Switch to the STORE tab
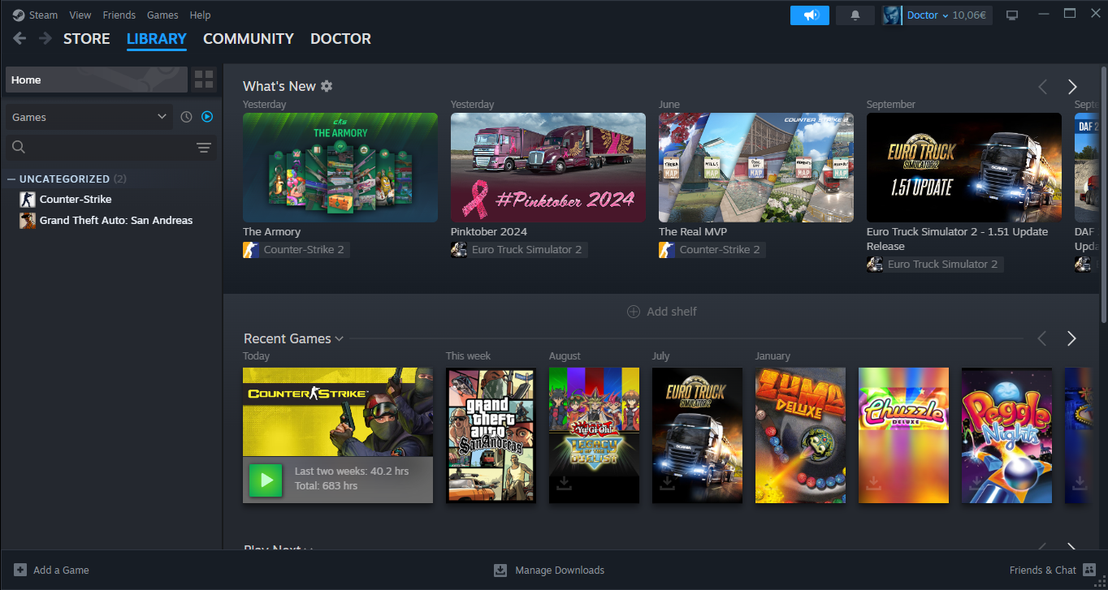 pos(86,38)
